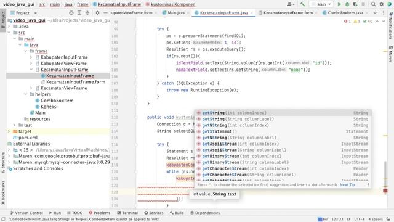Show hidden editor tabs dropdown chevron
This screenshot has height=222, width=394.
(375, 13)
